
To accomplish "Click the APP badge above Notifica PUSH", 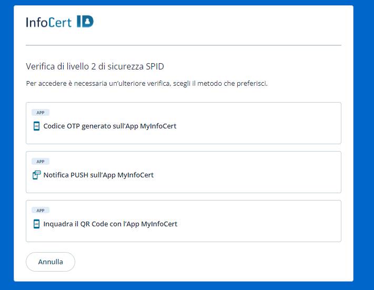I will [x=41, y=161].
